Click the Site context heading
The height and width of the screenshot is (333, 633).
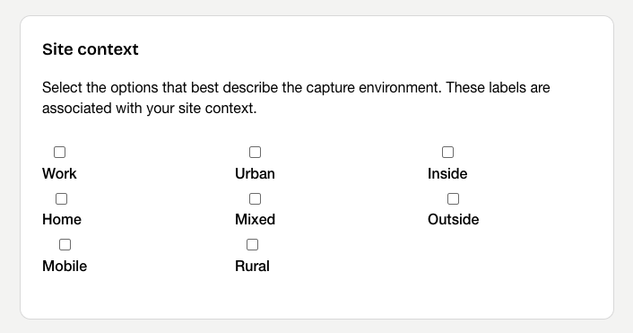[91, 49]
